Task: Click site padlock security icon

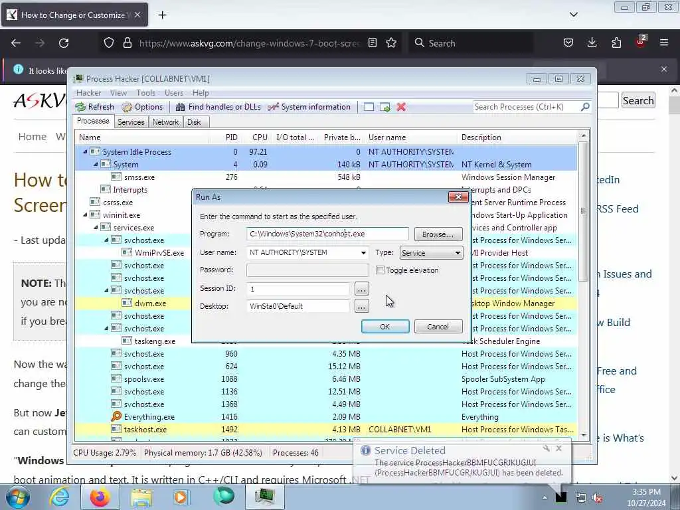Action: pos(127,42)
